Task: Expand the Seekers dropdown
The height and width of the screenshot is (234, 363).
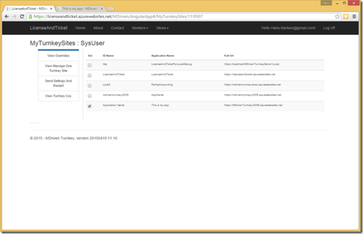Action: pyautogui.click(x=140, y=28)
